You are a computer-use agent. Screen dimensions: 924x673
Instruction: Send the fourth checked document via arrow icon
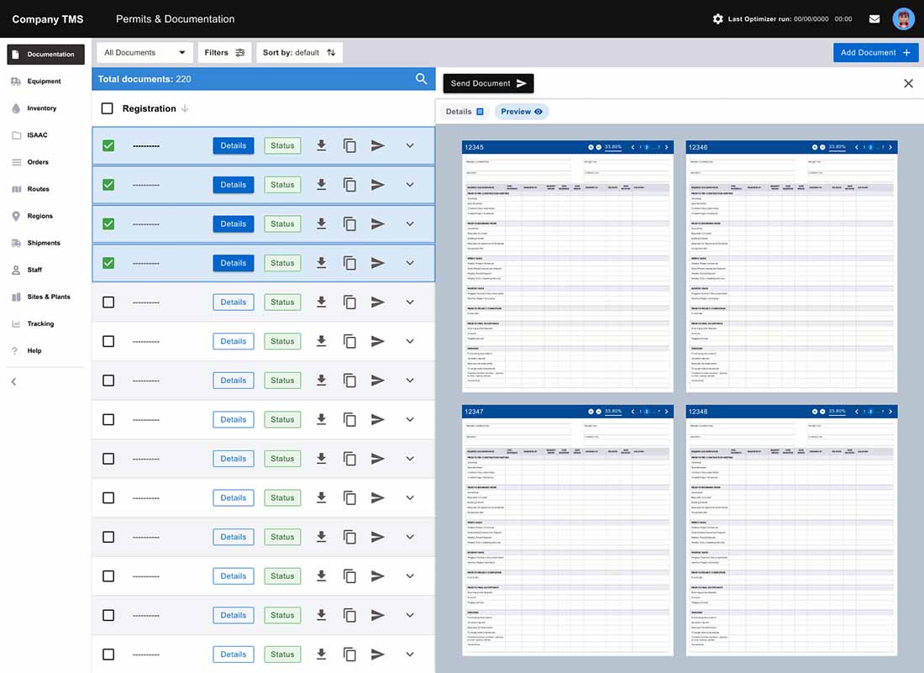coord(378,263)
